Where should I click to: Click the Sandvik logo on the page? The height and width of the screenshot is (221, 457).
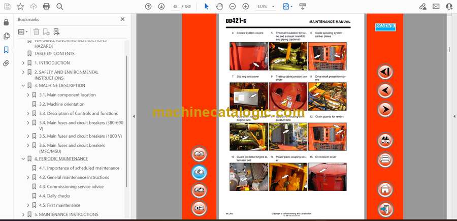(385, 27)
